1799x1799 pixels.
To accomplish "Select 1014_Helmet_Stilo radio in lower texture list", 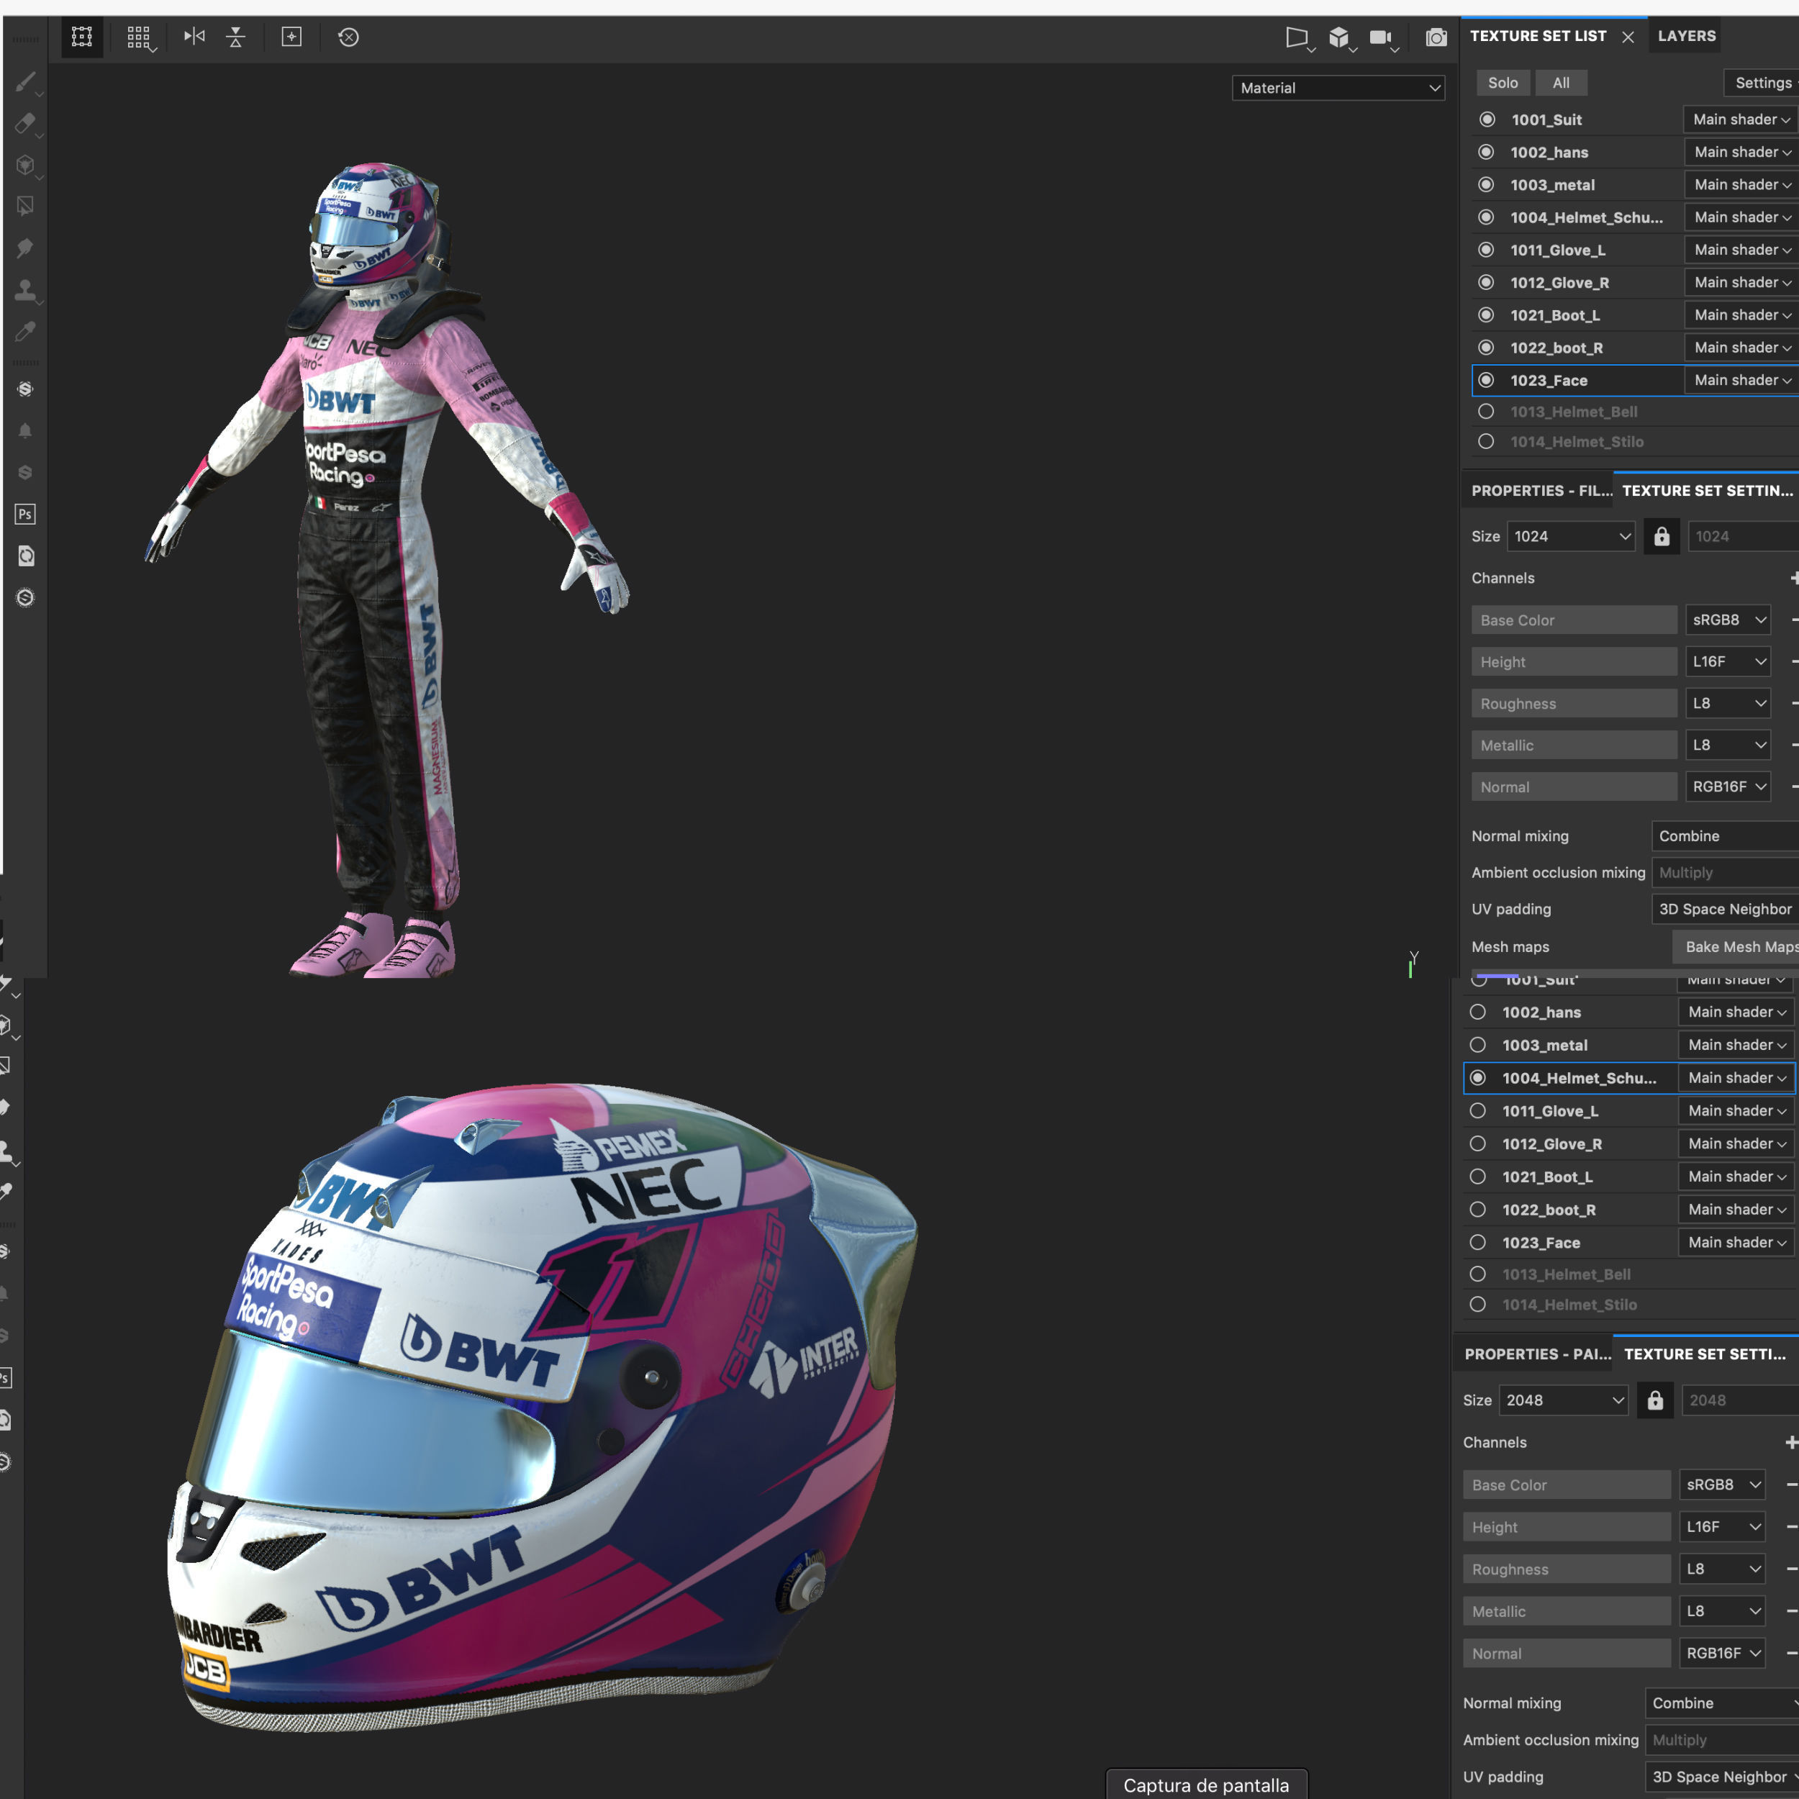I will [x=1478, y=1305].
